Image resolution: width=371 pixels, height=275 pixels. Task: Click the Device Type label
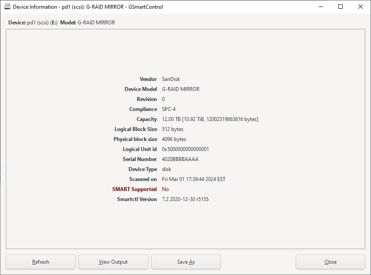[143, 169]
